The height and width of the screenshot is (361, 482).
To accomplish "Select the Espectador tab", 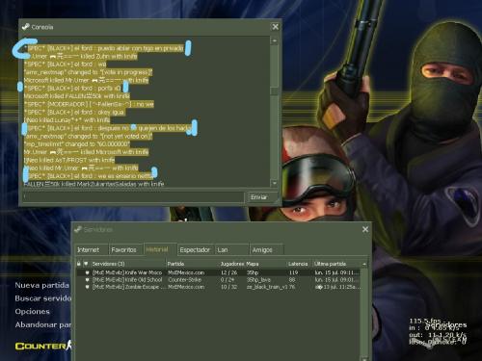I will [195, 249].
